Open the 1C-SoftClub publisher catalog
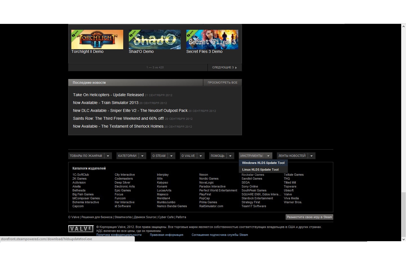 (x=81, y=175)
